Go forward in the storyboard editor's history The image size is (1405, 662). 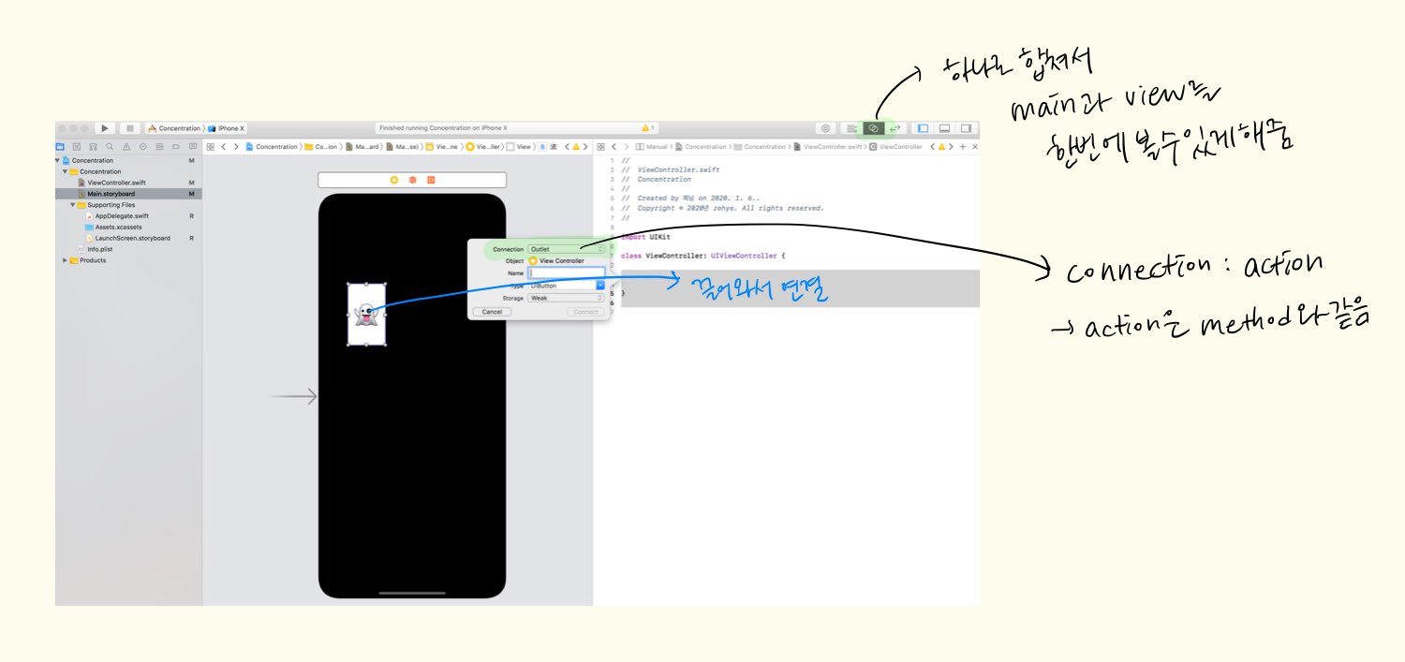pos(236,147)
